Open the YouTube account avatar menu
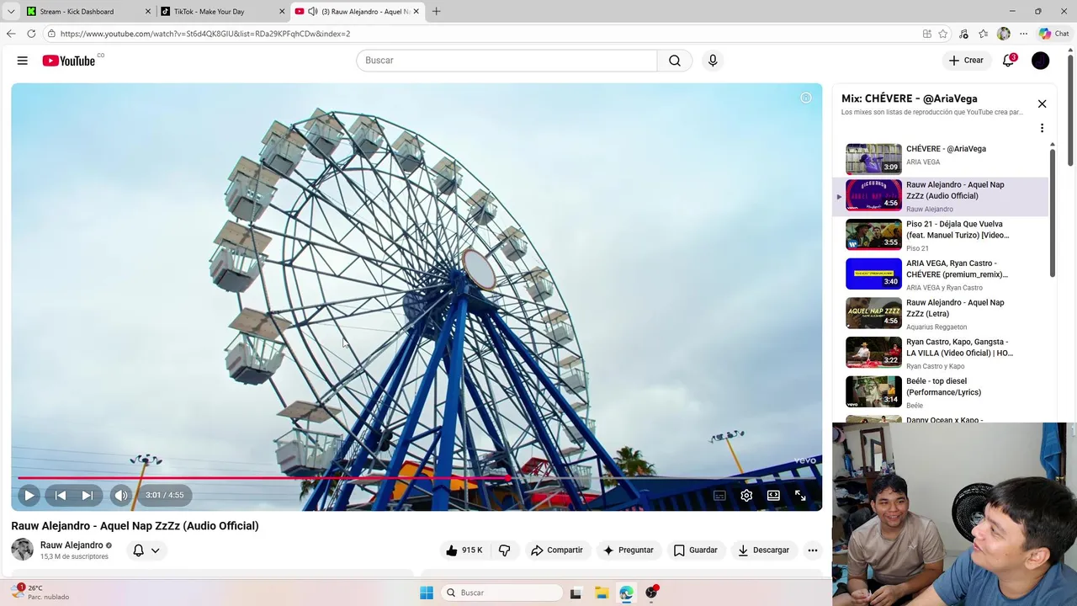Viewport: 1077px width, 606px height. (x=1041, y=61)
